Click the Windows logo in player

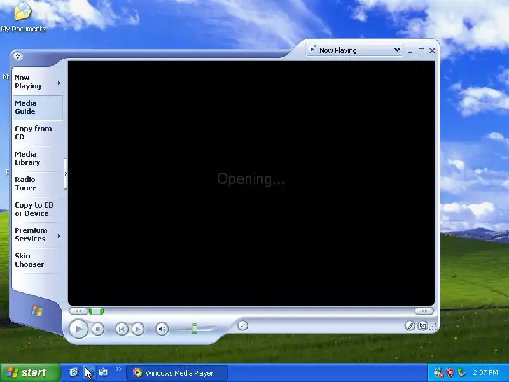click(37, 311)
